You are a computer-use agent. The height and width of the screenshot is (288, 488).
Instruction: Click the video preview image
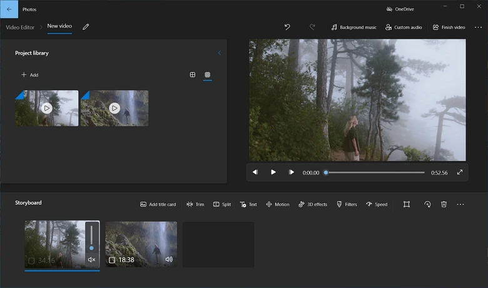click(x=357, y=100)
